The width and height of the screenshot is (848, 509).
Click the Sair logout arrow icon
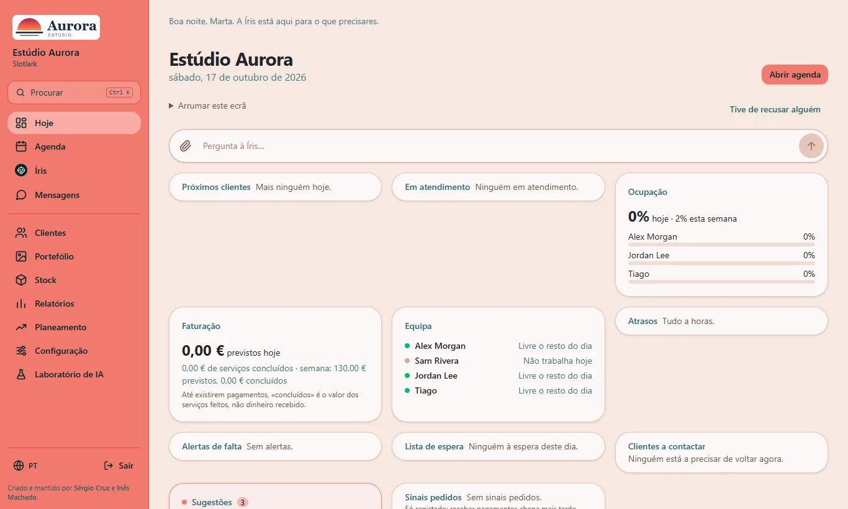tap(108, 466)
